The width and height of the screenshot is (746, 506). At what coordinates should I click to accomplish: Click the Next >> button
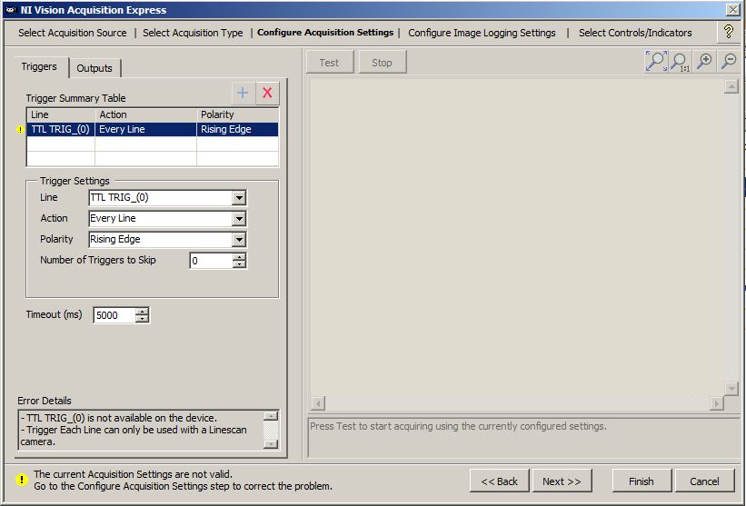pyautogui.click(x=562, y=481)
